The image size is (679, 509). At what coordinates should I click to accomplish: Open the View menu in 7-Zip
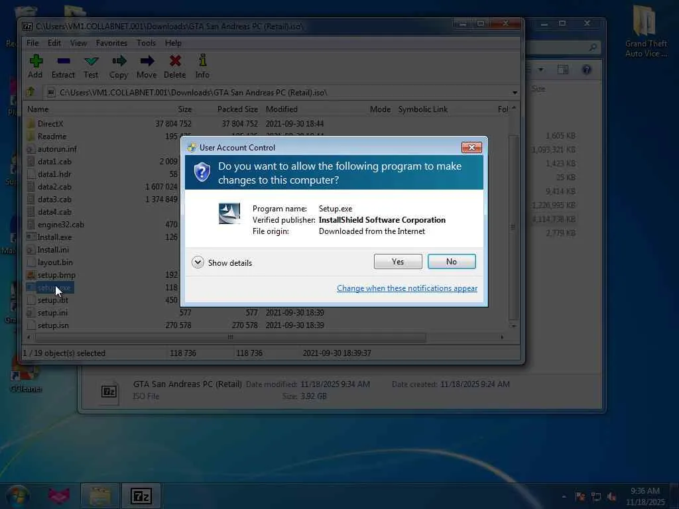click(x=78, y=43)
